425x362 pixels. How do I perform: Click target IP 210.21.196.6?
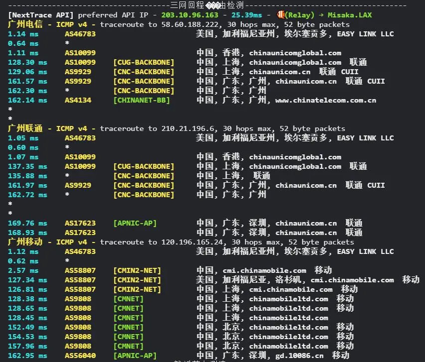click(x=187, y=128)
